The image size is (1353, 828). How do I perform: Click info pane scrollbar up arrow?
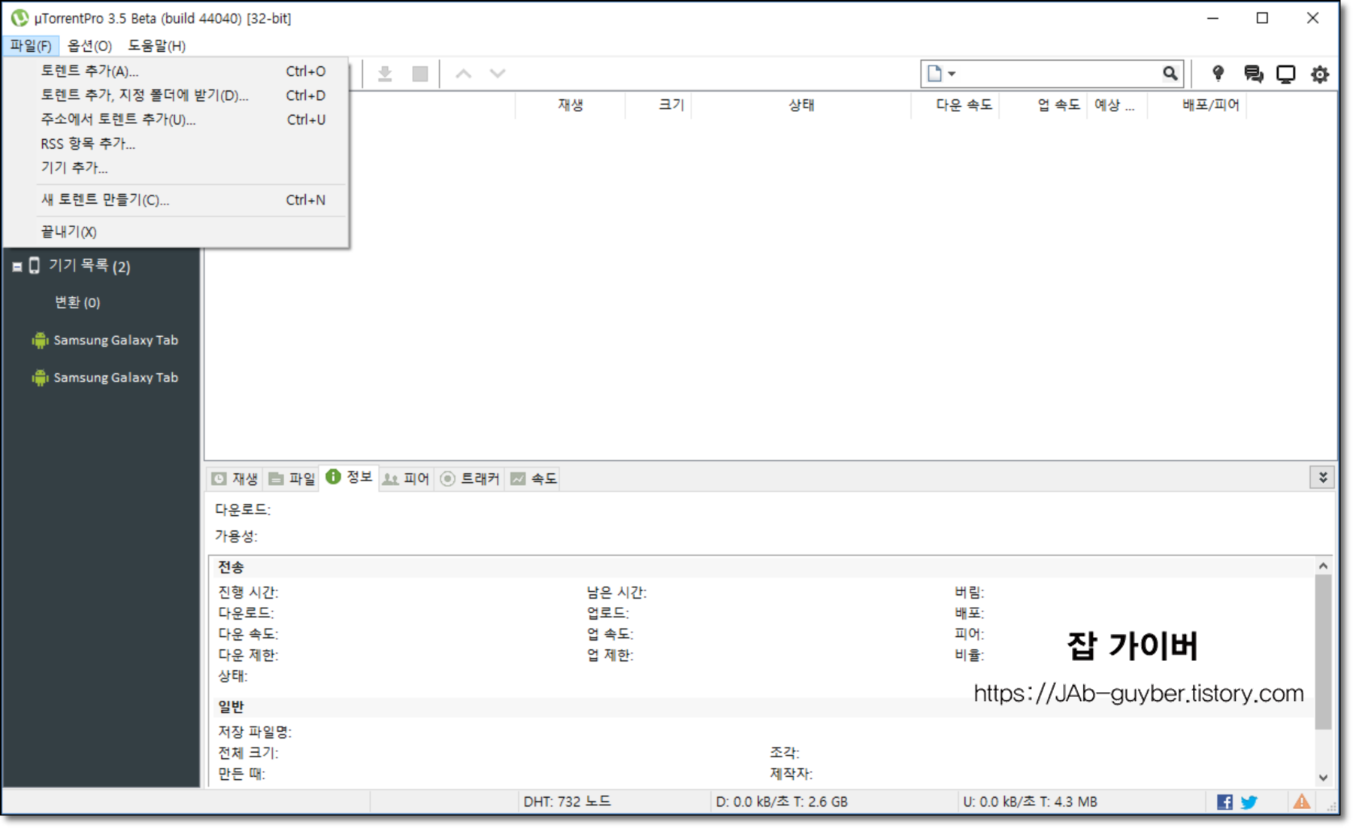tap(1323, 566)
